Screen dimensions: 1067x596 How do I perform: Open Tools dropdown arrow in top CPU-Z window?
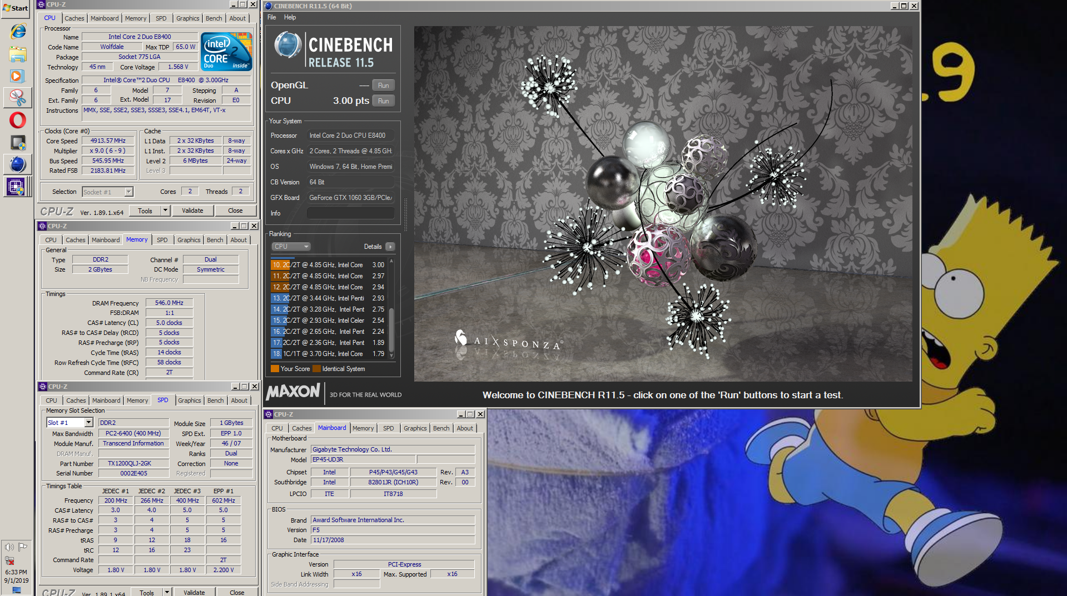click(165, 211)
